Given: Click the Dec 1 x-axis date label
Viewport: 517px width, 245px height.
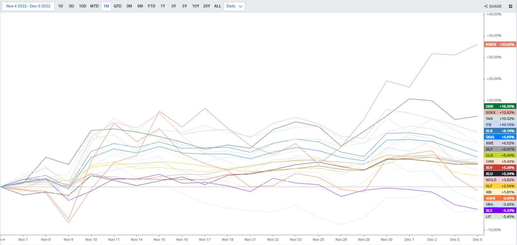Looking at the screenshot, I should click(409, 240).
